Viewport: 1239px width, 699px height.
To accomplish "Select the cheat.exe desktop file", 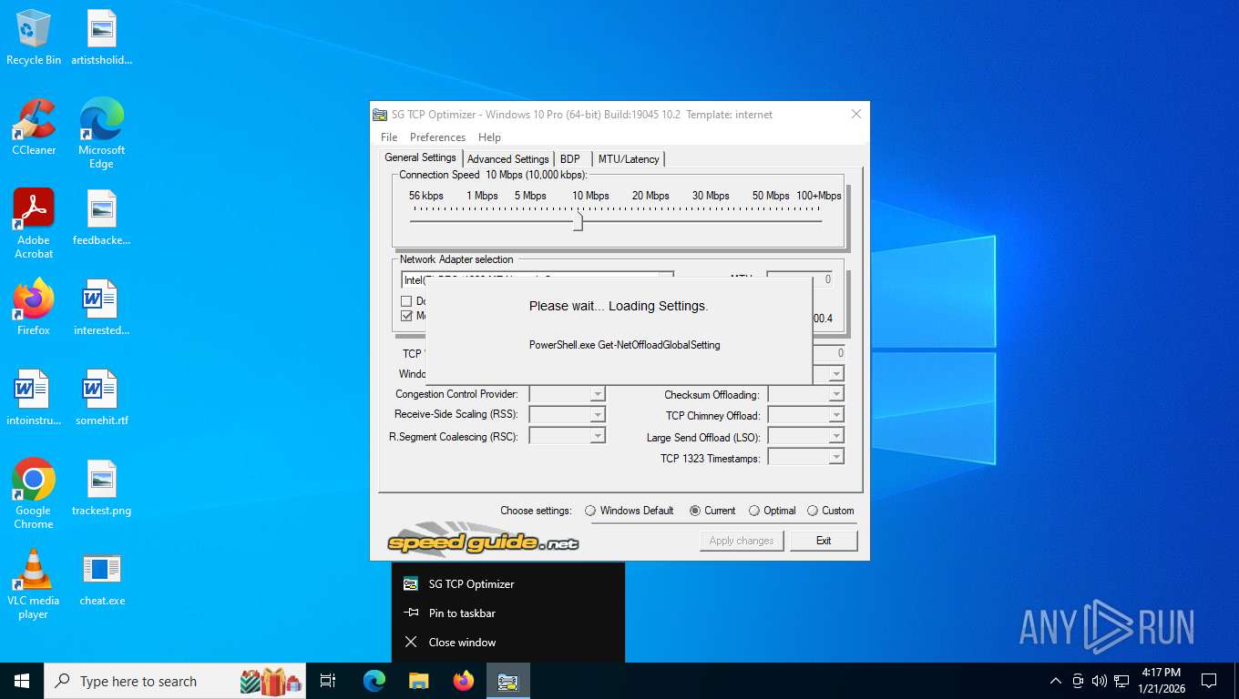I will tap(101, 578).
